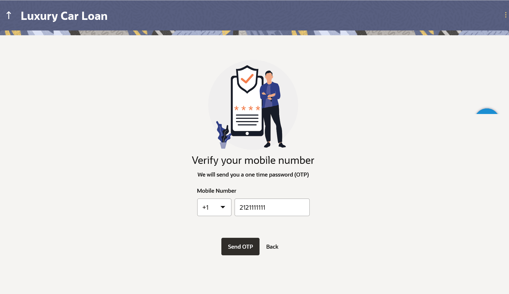This screenshot has height=294, width=509.
Task: Click the decorative patterned strip below the header
Action: coord(254,33)
